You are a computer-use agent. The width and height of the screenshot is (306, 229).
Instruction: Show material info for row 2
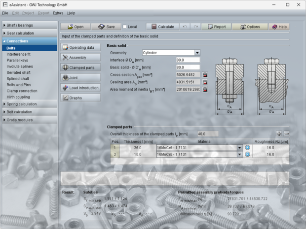click(x=248, y=155)
